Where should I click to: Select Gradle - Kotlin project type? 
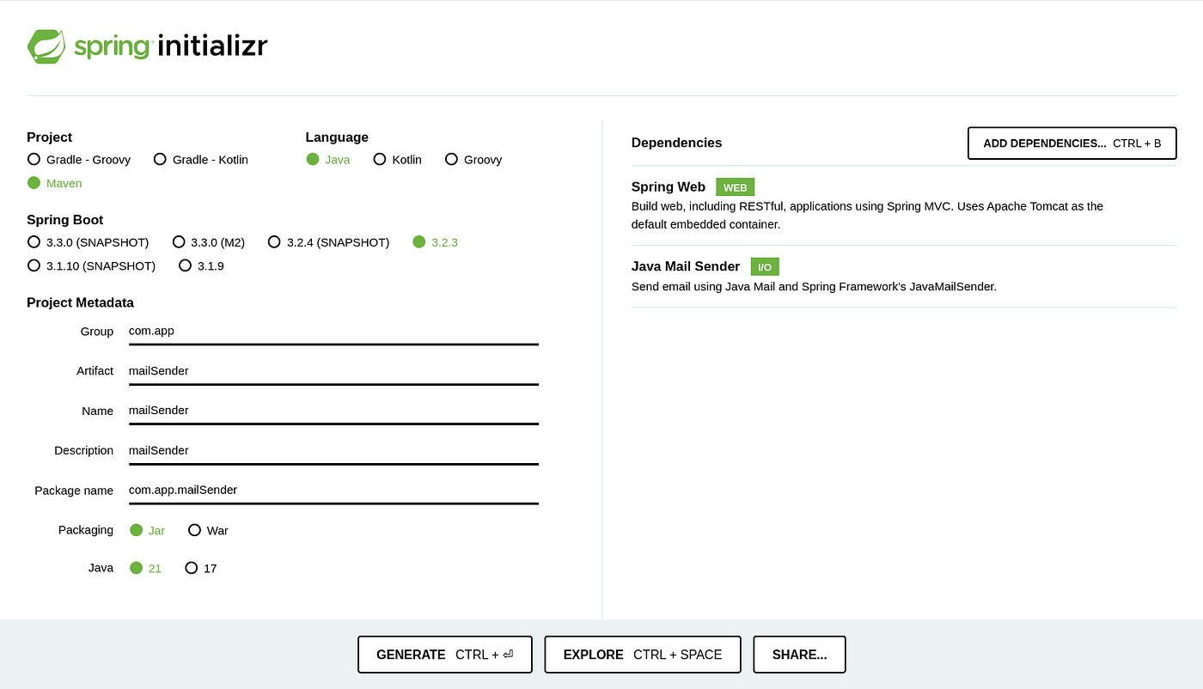point(201,160)
